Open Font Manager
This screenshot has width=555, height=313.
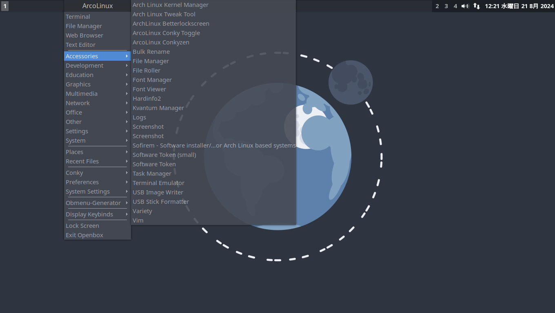click(213, 80)
